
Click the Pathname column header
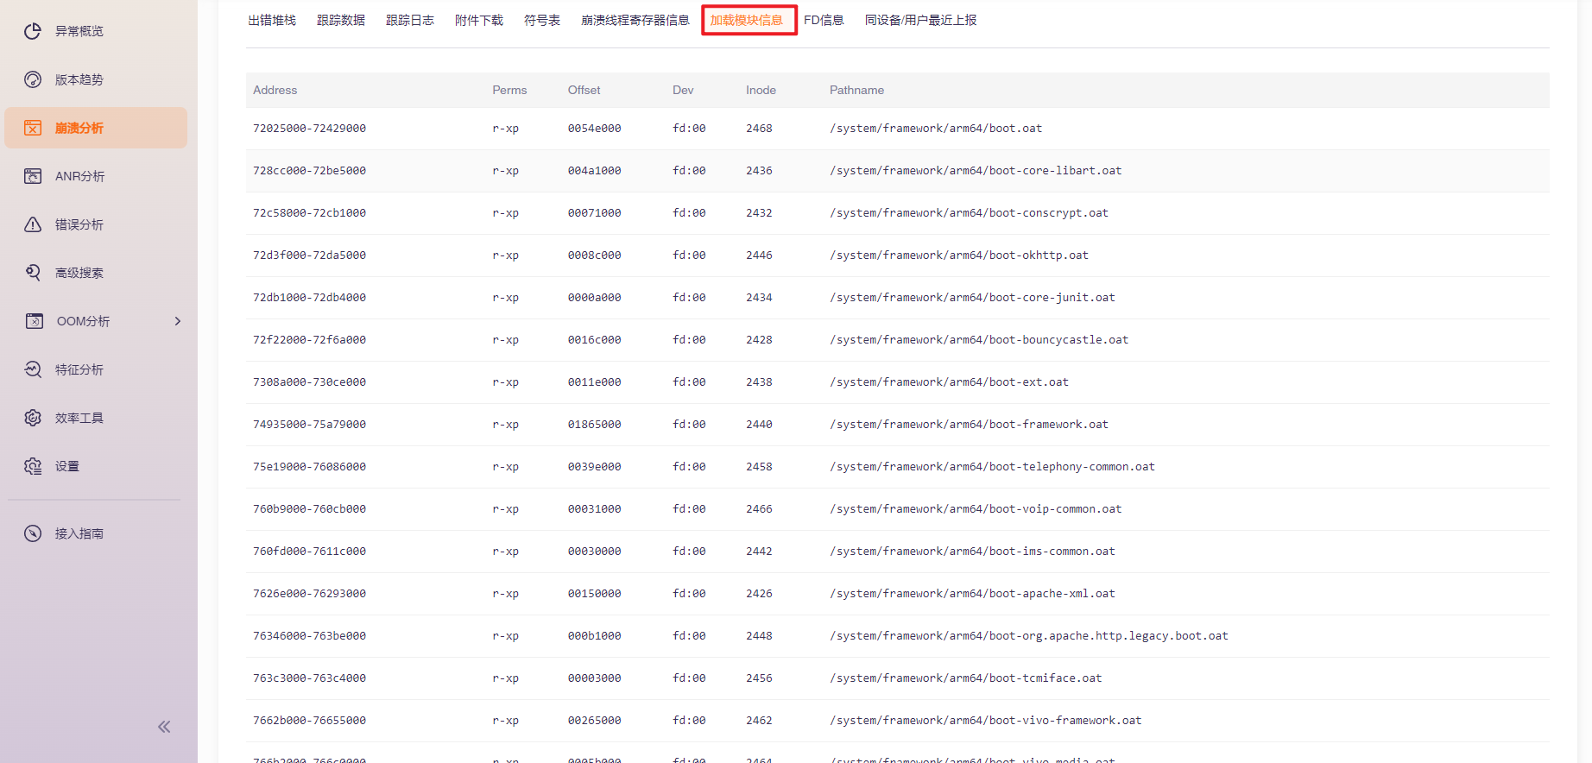(x=856, y=90)
